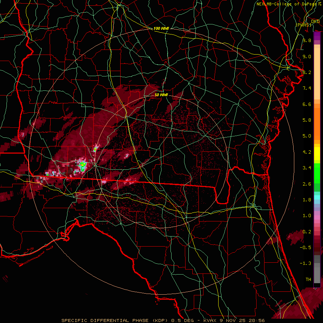The height and width of the screenshot is (323, 323).
Task: Click the 4.2 scale value
Action: point(307,152)
